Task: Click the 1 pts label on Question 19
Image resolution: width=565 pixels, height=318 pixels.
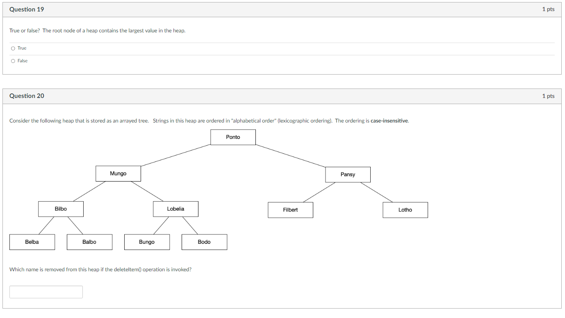Action: (548, 9)
